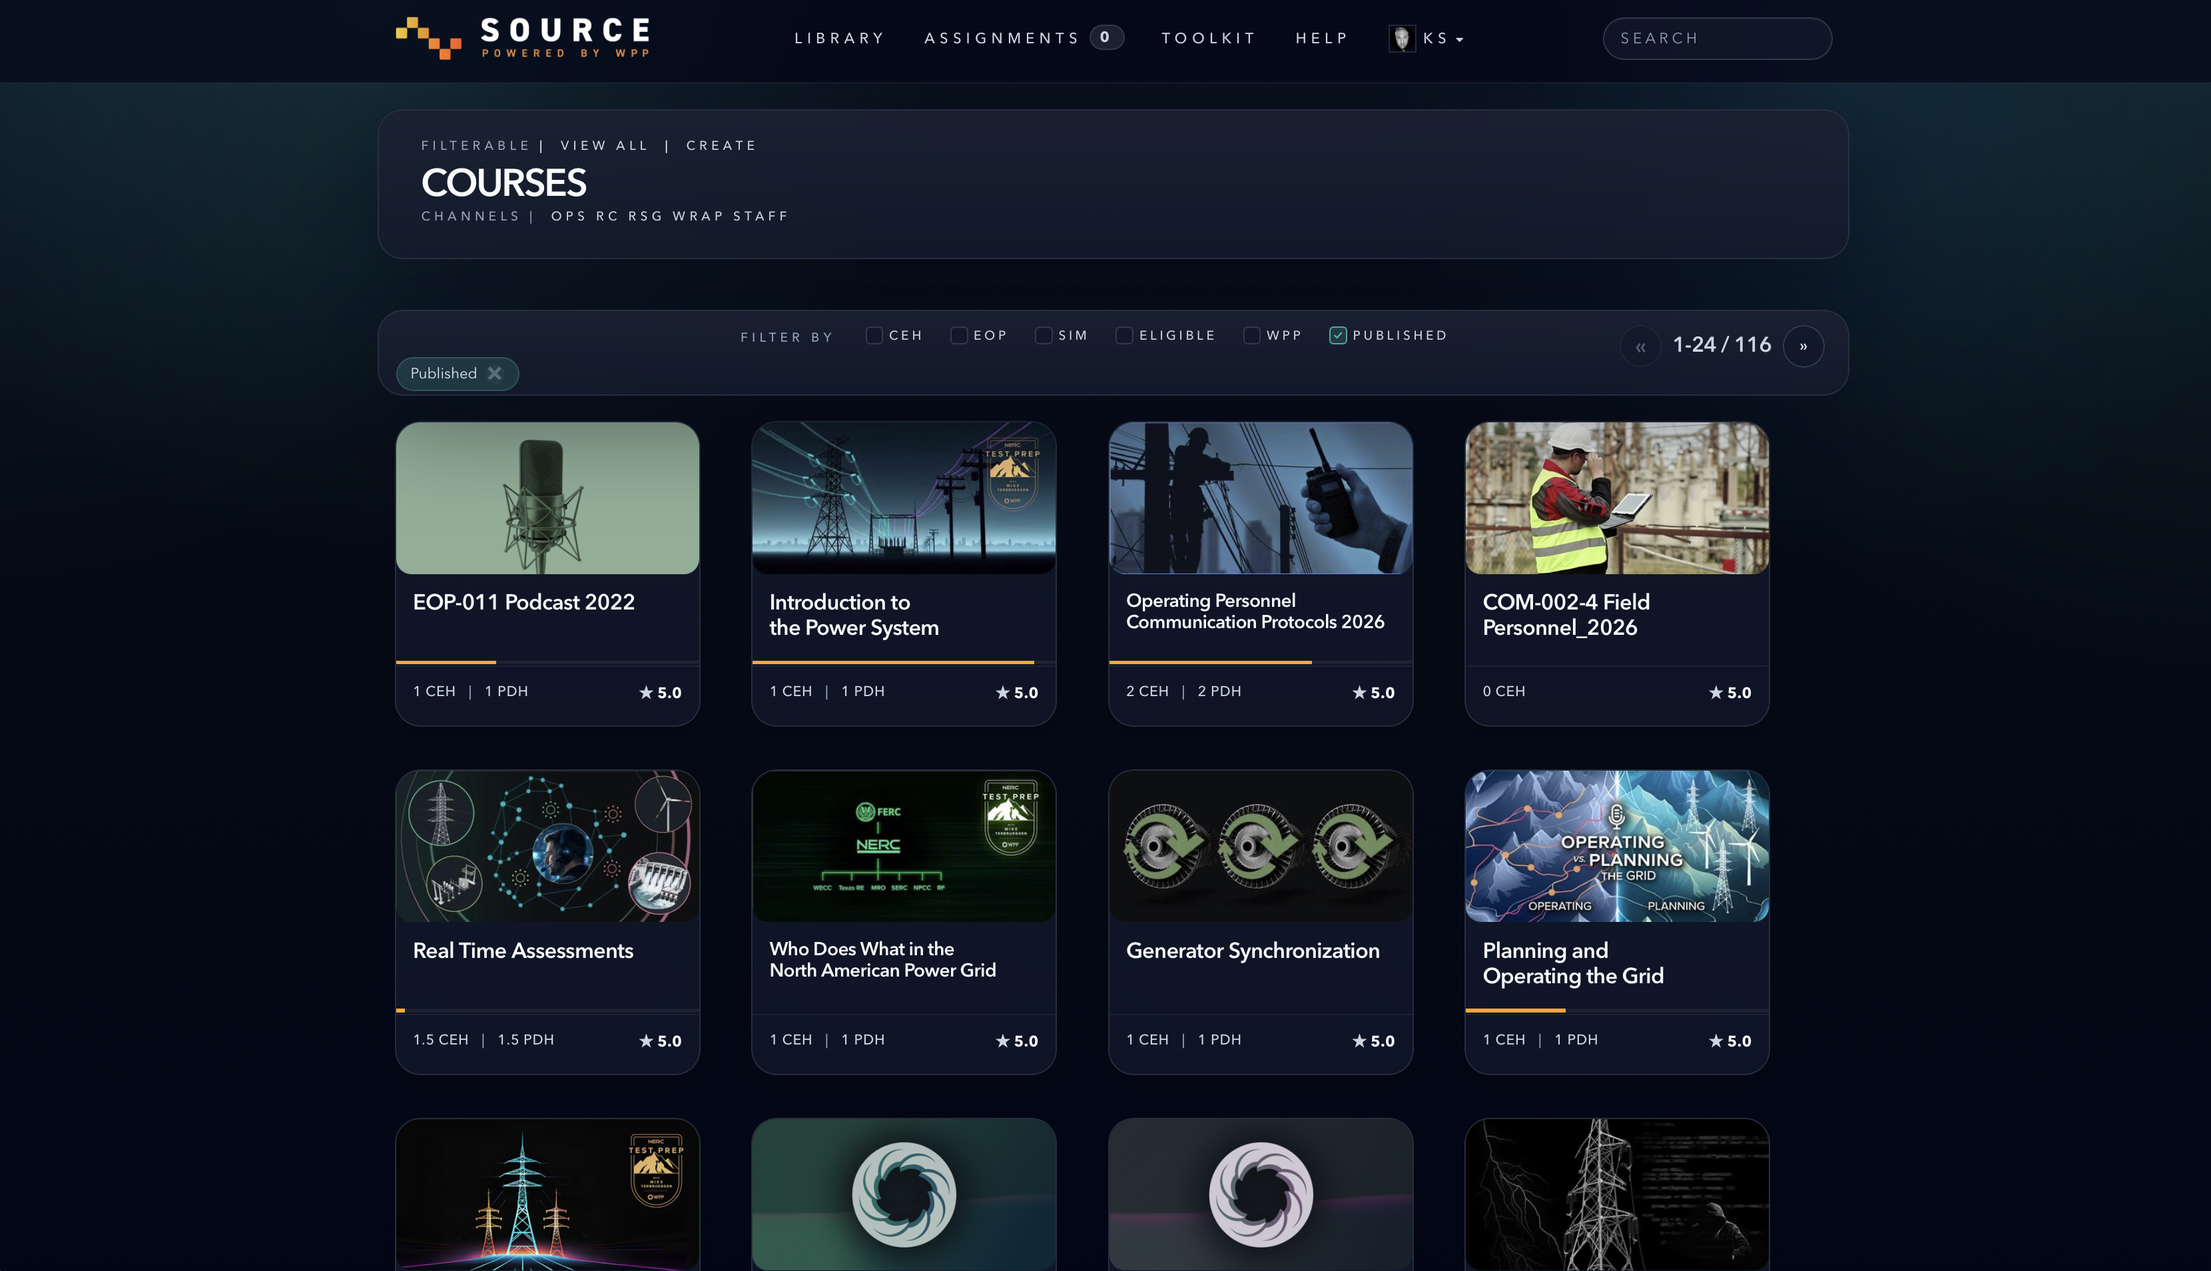Open the KS user account dropdown
The image size is (2211, 1271).
click(1443, 39)
